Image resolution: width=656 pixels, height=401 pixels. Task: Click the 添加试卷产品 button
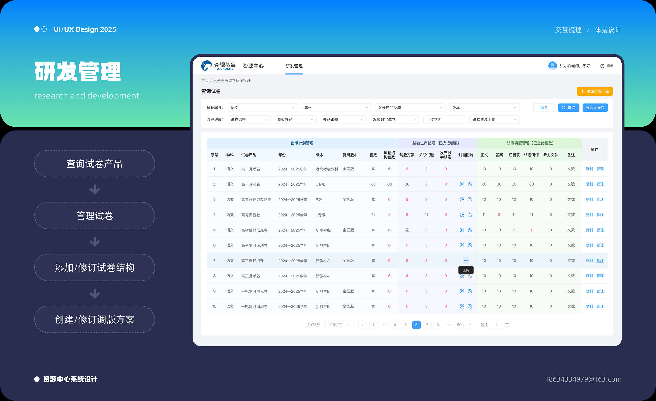point(594,91)
